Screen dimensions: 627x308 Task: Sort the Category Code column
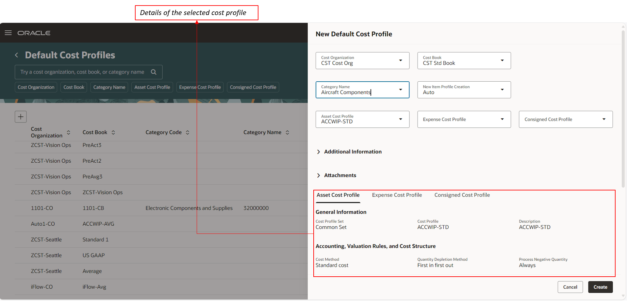pyautogui.click(x=188, y=132)
